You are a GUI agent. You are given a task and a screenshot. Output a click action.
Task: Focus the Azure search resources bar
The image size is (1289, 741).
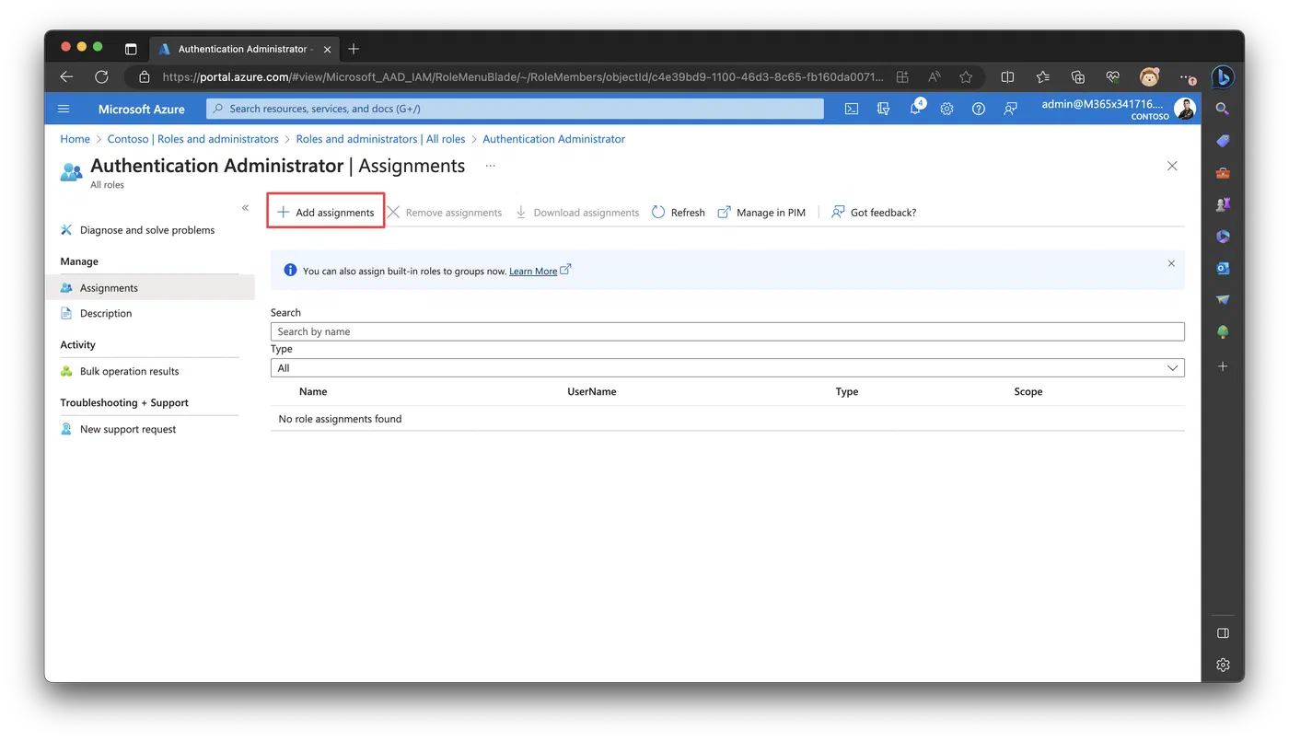(515, 109)
